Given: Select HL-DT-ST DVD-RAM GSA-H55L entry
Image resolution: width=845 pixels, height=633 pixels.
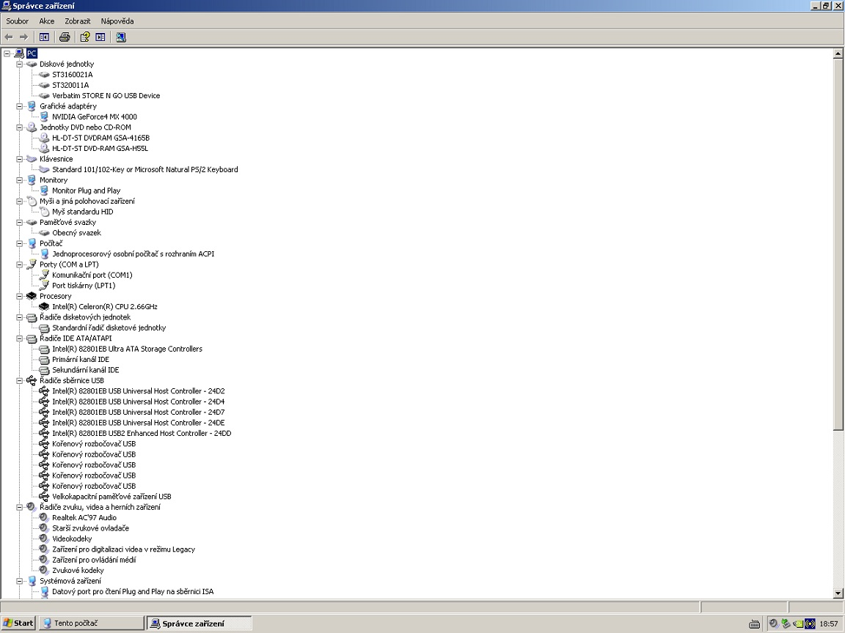Looking at the screenshot, I should 100,149.
